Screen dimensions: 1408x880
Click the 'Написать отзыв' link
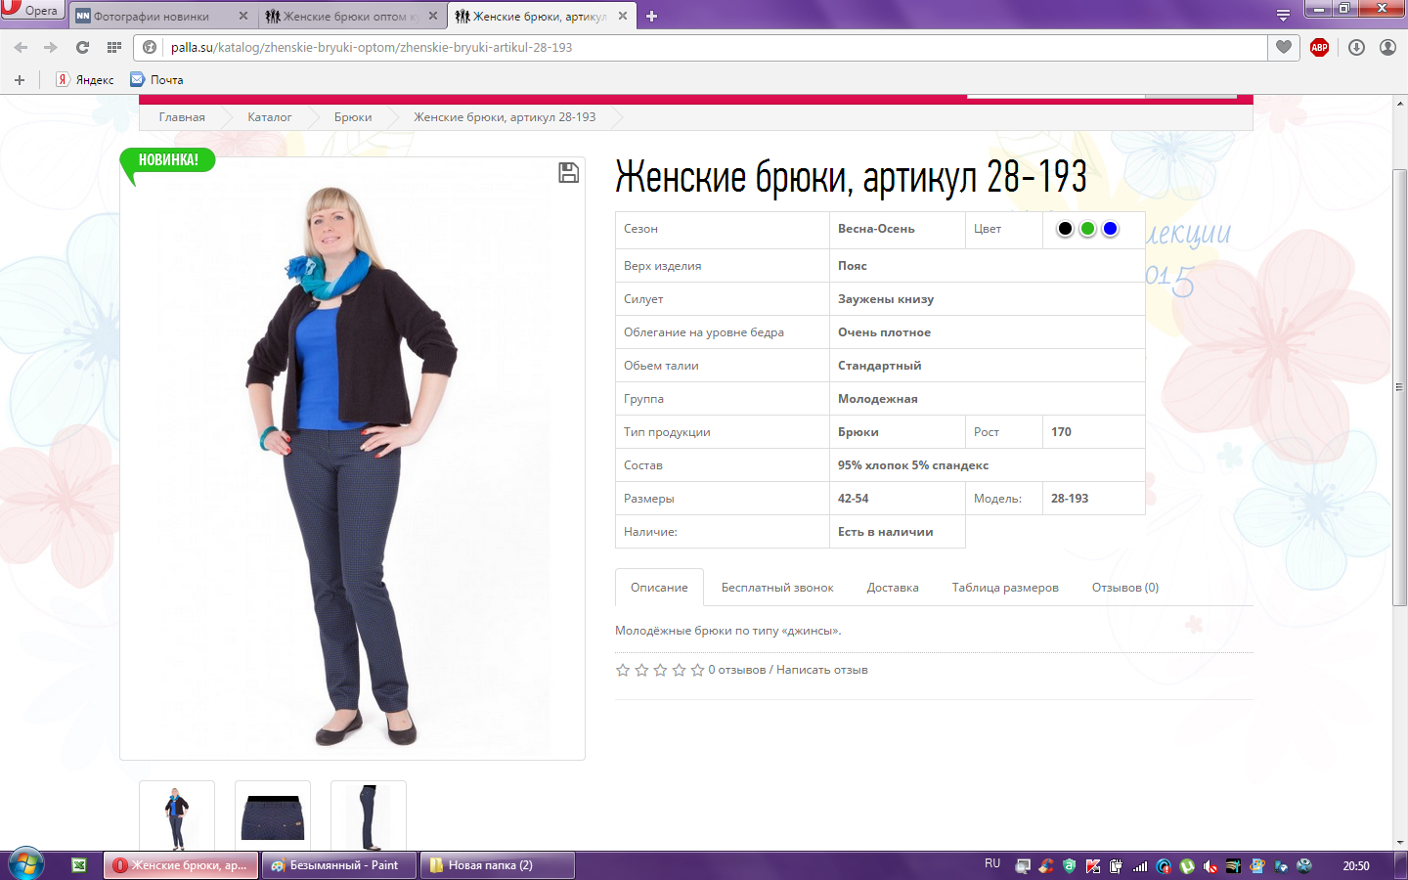click(822, 670)
